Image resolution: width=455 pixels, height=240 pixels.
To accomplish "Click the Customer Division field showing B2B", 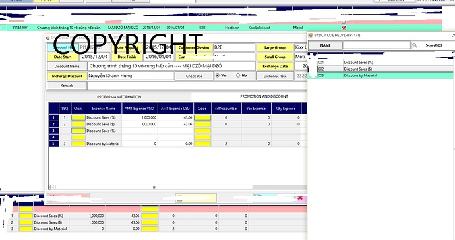I will (234, 47).
